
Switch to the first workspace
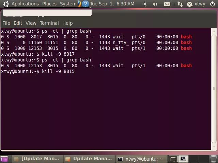(173, 159)
